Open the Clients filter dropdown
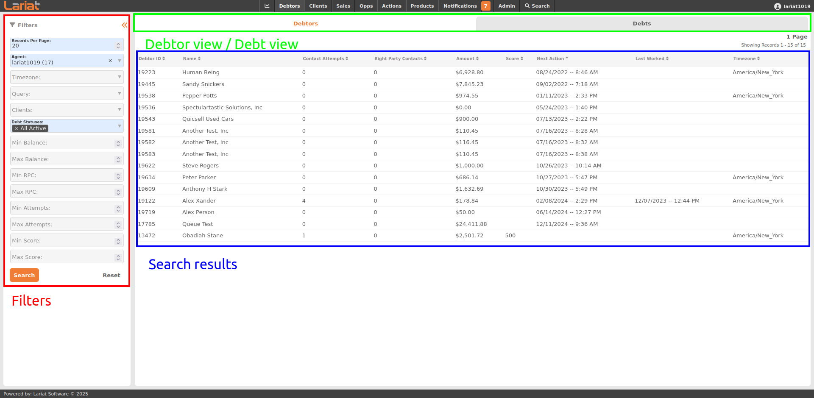Viewport: 814px width, 398px height. [119, 110]
